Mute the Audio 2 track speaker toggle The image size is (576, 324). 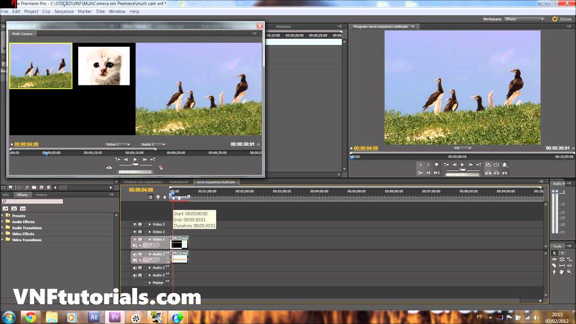click(x=135, y=268)
